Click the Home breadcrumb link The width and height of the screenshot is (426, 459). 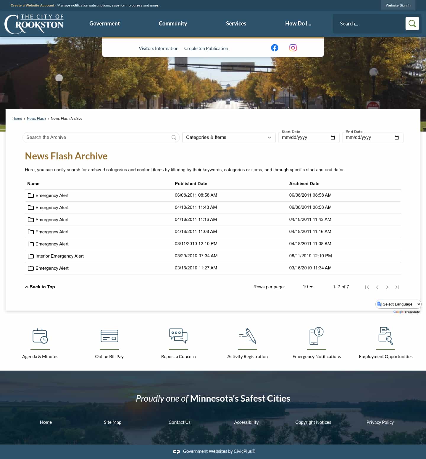pos(17,119)
